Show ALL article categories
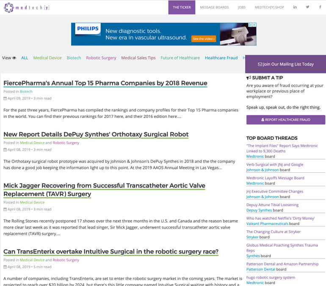 point(25,58)
